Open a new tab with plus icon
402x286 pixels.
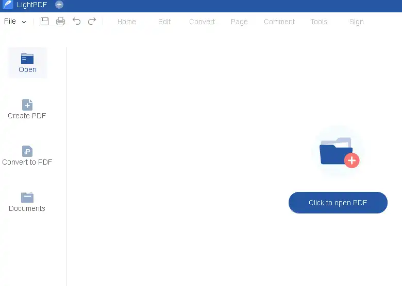tap(59, 5)
